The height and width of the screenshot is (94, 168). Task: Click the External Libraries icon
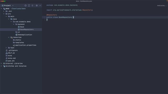tap(4, 63)
